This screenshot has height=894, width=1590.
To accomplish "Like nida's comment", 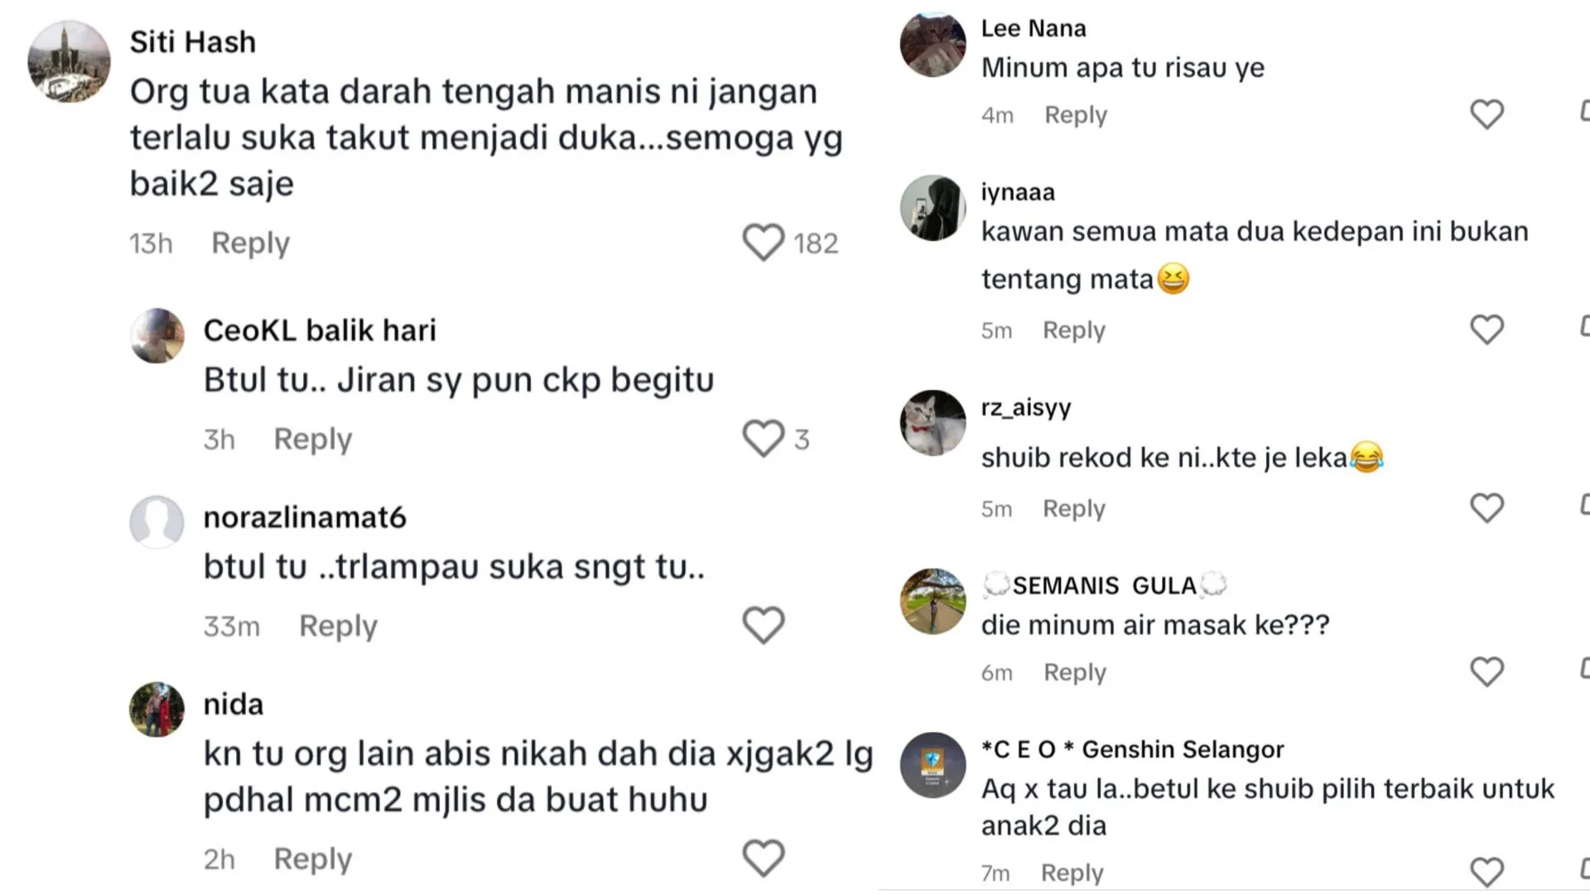I will (763, 858).
